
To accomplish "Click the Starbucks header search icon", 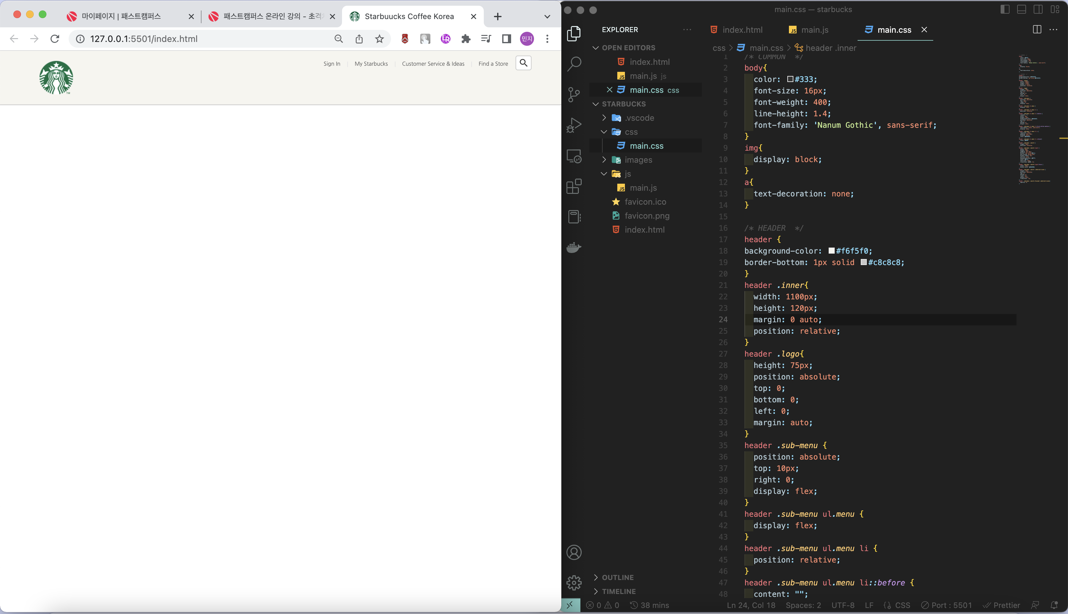I will click(x=523, y=63).
